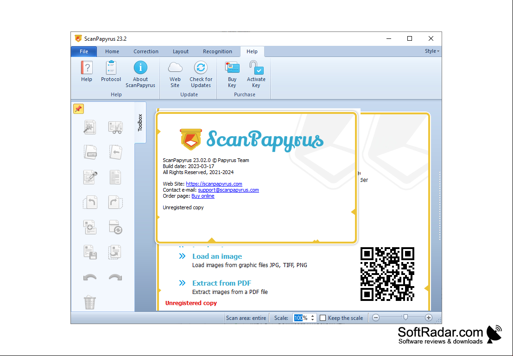Open the Protocol clipboard icon
Viewport: 513px width, 356px height.
pyautogui.click(x=111, y=68)
